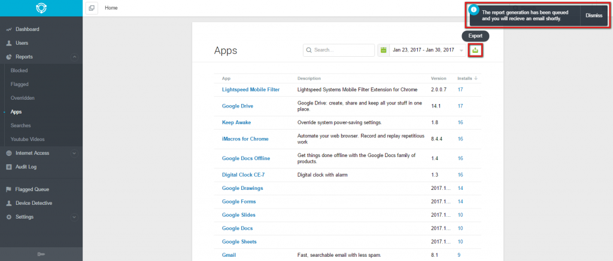This screenshot has width=613, height=261.
Task: Collapse the Reports section chevron
Action: [x=74, y=57]
